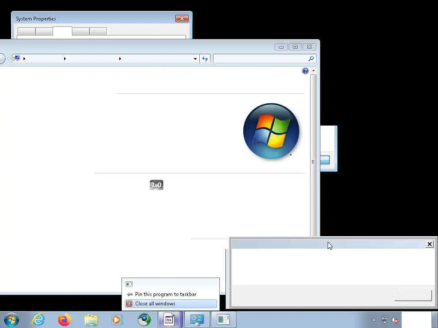Image resolution: width=438 pixels, height=328 pixels.
Task: Open the address bar previous locations dropdown
Action: [195, 59]
